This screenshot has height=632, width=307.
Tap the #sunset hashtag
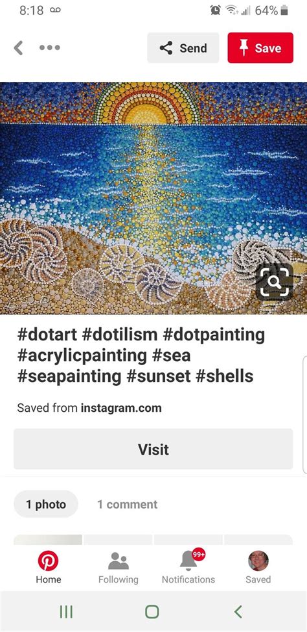tap(158, 377)
